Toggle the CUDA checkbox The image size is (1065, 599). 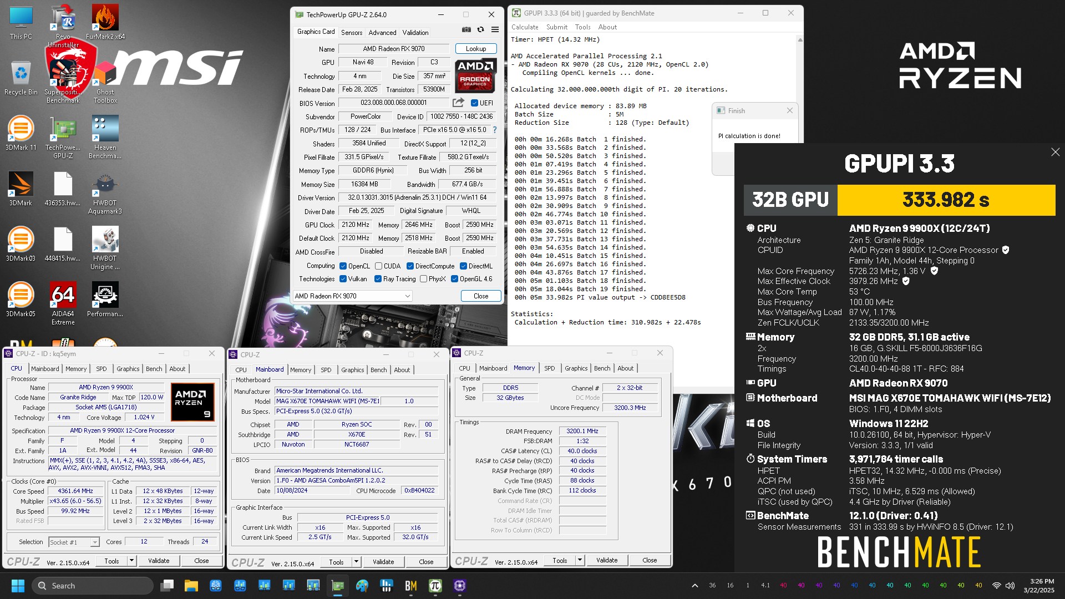(x=378, y=266)
